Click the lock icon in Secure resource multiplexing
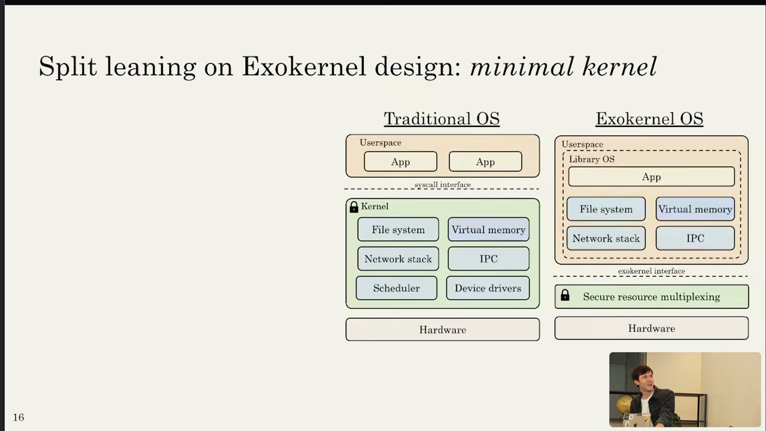 (565, 296)
